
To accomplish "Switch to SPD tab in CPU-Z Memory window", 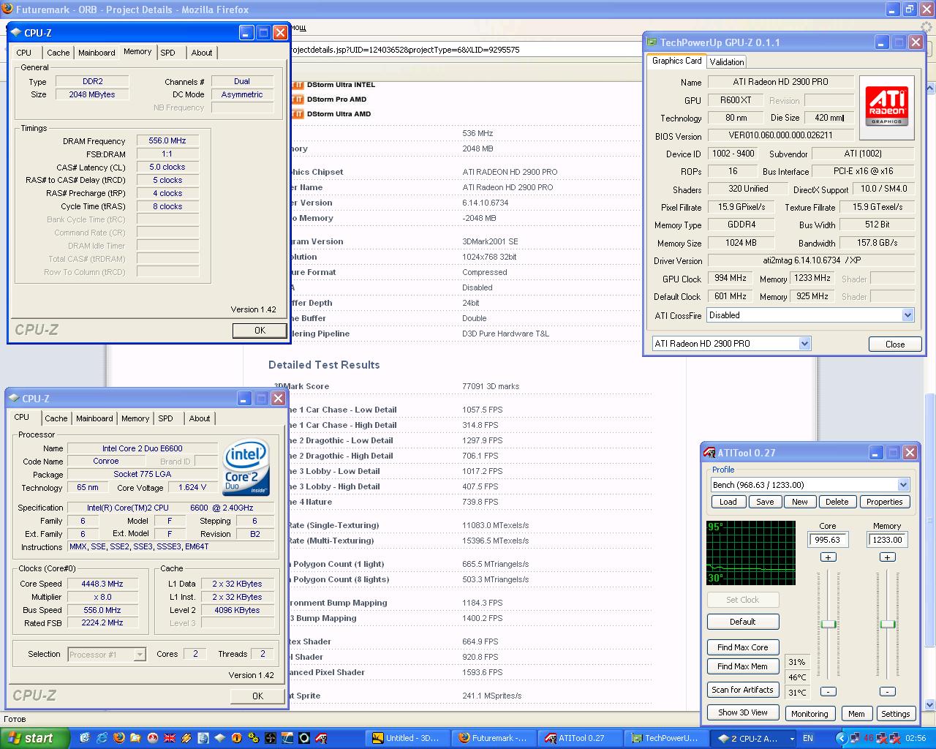I will click(167, 53).
